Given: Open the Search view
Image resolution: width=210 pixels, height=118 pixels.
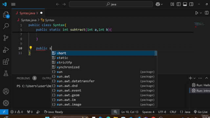Looking at the screenshot, I should click(x=6, y=26).
